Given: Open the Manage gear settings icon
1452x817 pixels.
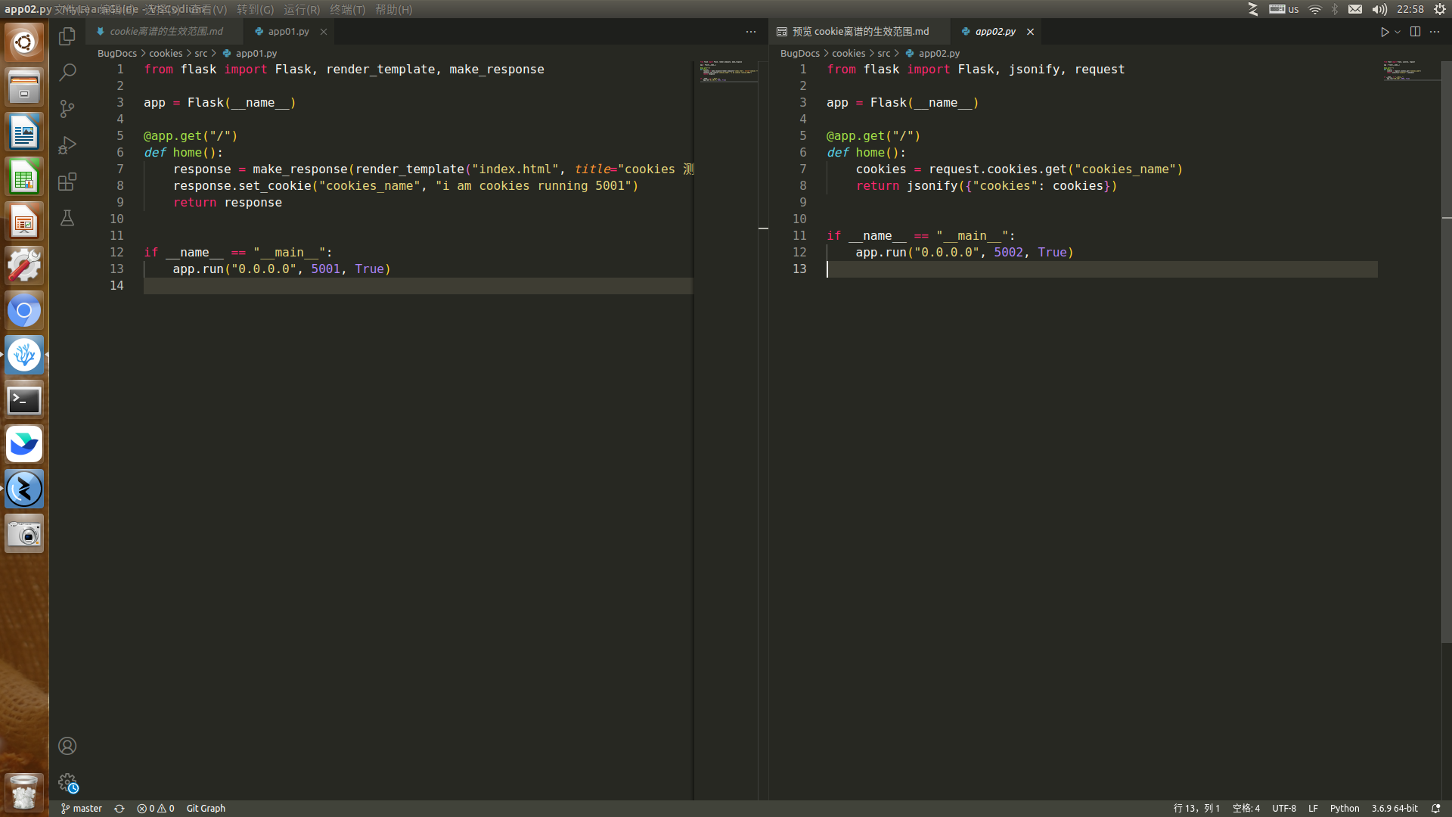Looking at the screenshot, I should point(67,782).
